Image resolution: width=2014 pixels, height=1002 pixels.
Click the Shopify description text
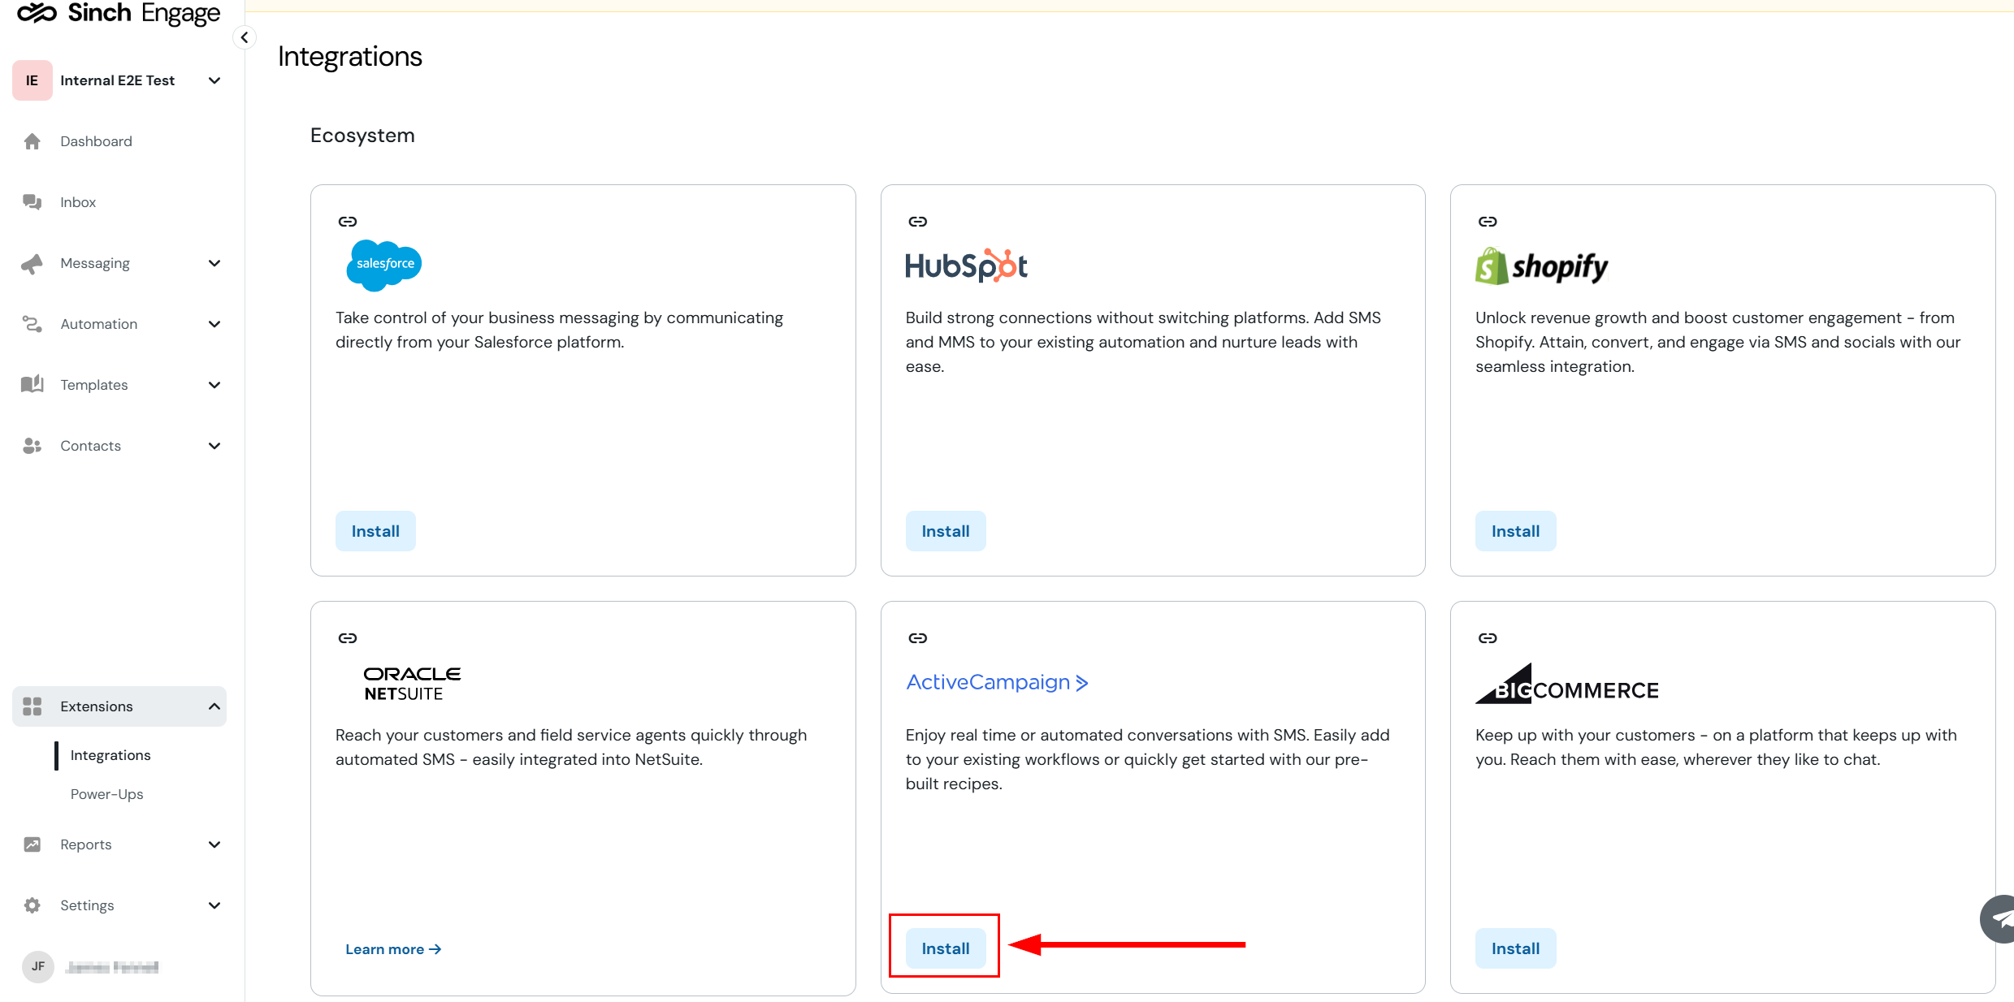pos(1718,342)
